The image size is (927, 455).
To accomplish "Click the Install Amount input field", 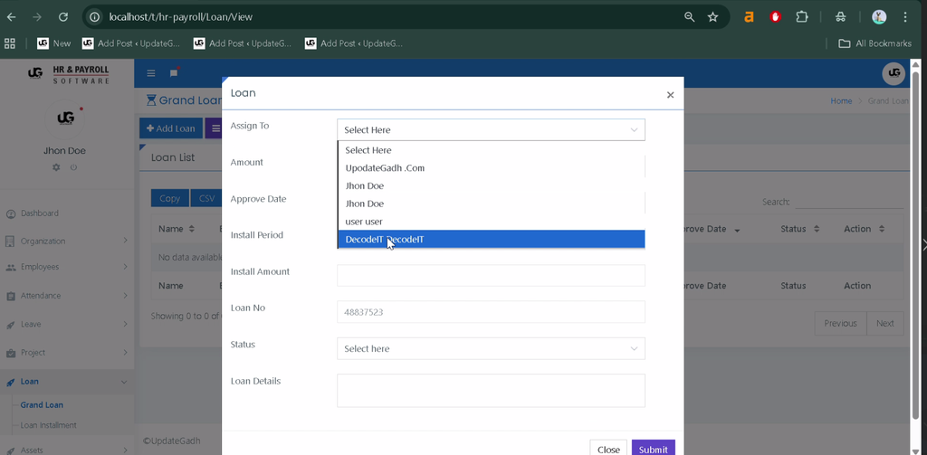I will pos(491,275).
